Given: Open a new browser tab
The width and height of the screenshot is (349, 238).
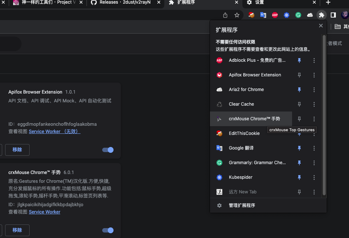Looking at the screenshot, I should (328, 3).
